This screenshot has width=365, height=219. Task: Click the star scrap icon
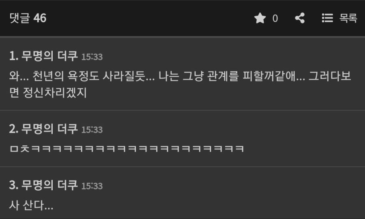260,18
